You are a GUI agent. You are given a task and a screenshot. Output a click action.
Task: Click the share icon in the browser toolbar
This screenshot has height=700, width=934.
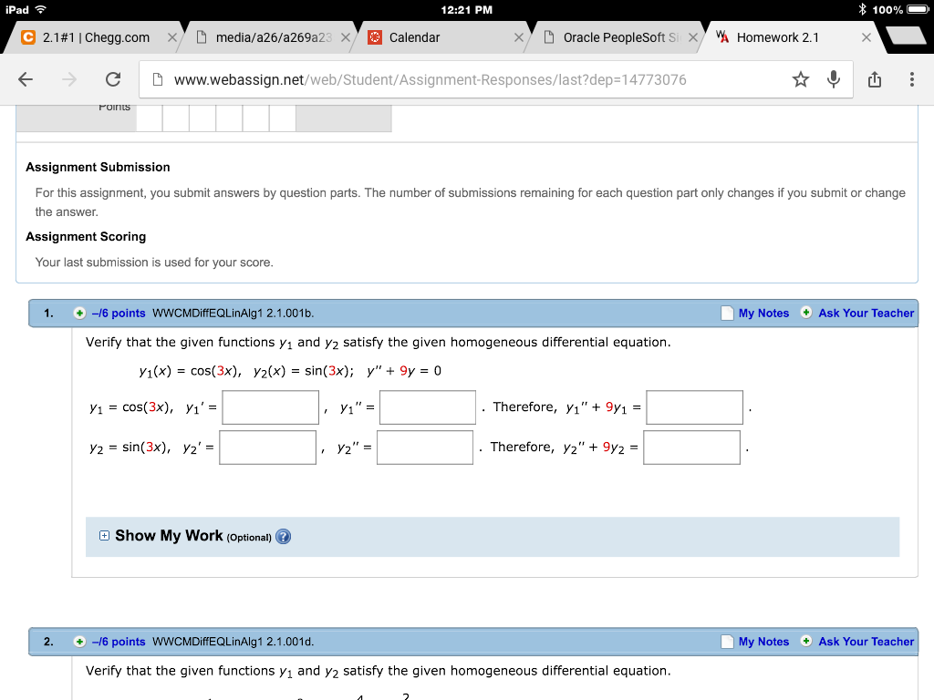(x=873, y=79)
